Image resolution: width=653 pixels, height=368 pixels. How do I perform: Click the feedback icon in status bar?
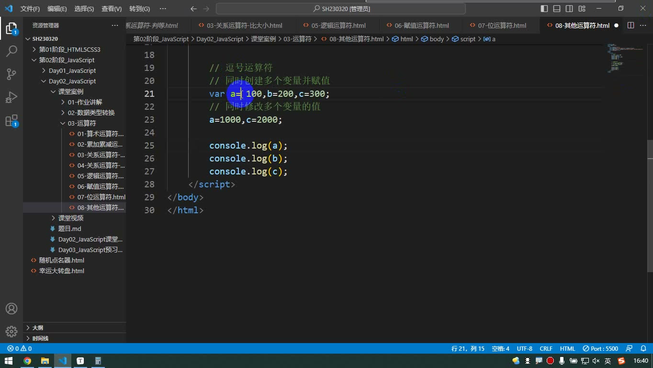click(x=630, y=348)
